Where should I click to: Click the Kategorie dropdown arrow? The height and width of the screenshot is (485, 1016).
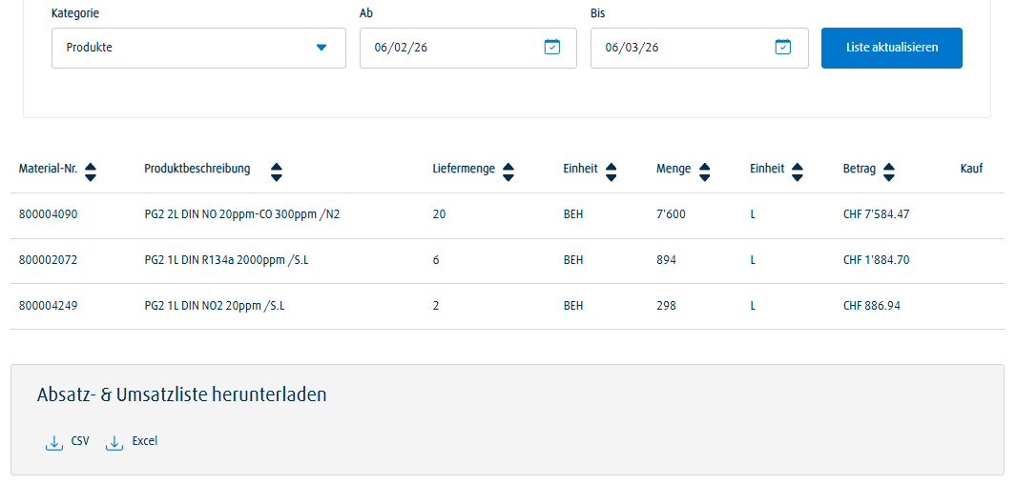coord(321,48)
